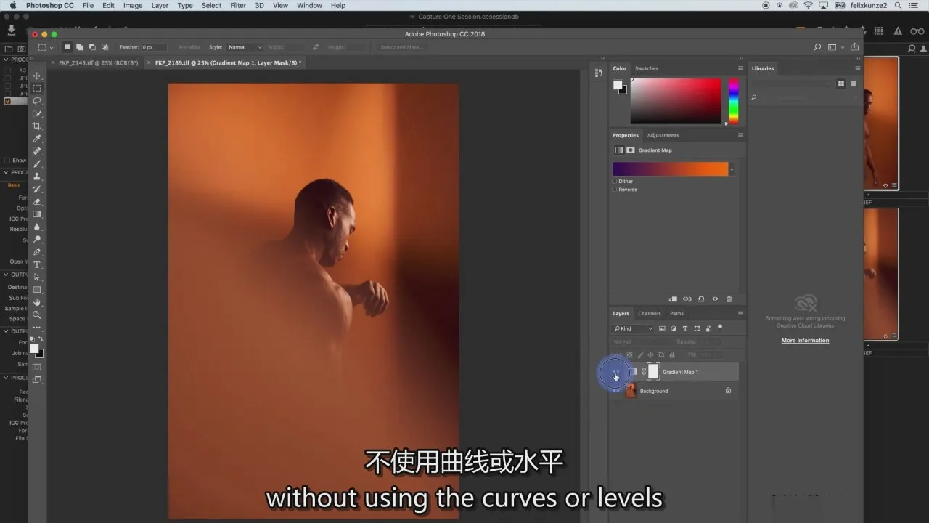This screenshot has width=929, height=523.
Task: Open the gradient picker dropdown arrow
Action: (732, 169)
